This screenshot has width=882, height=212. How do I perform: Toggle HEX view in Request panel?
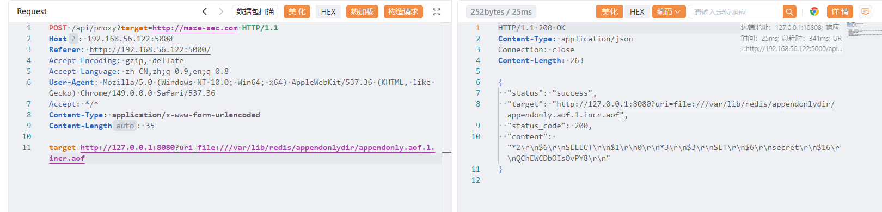pyautogui.click(x=328, y=11)
